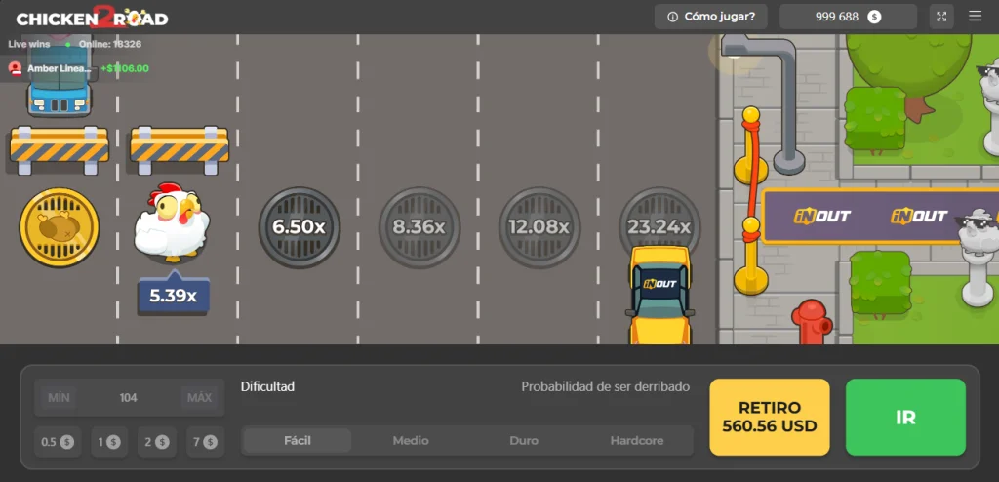Image resolution: width=999 pixels, height=482 pixels.
Task: Click the red fire hydrant
Action: click(x=811, y=321)
